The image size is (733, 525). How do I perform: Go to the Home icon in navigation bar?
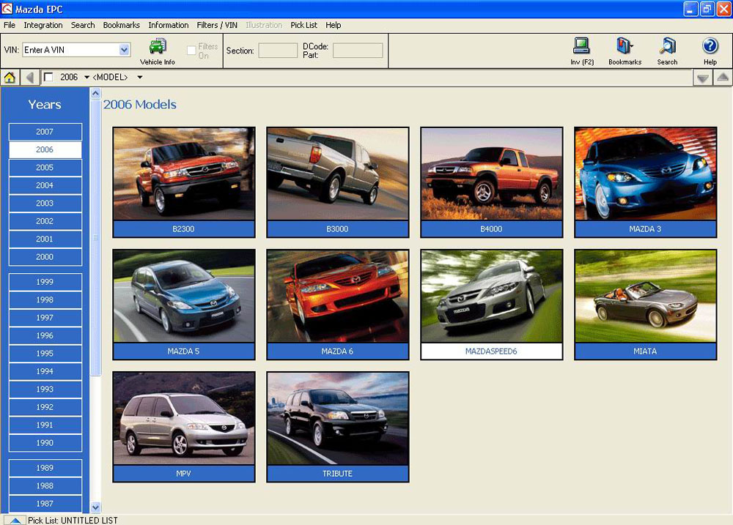click(10, 78)
